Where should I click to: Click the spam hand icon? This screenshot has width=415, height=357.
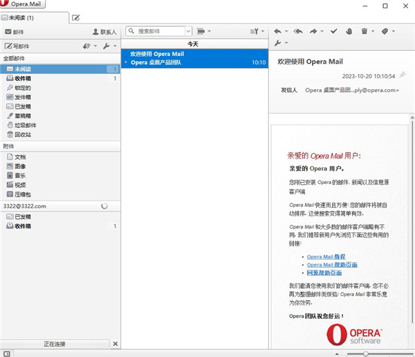click(349, 31)
